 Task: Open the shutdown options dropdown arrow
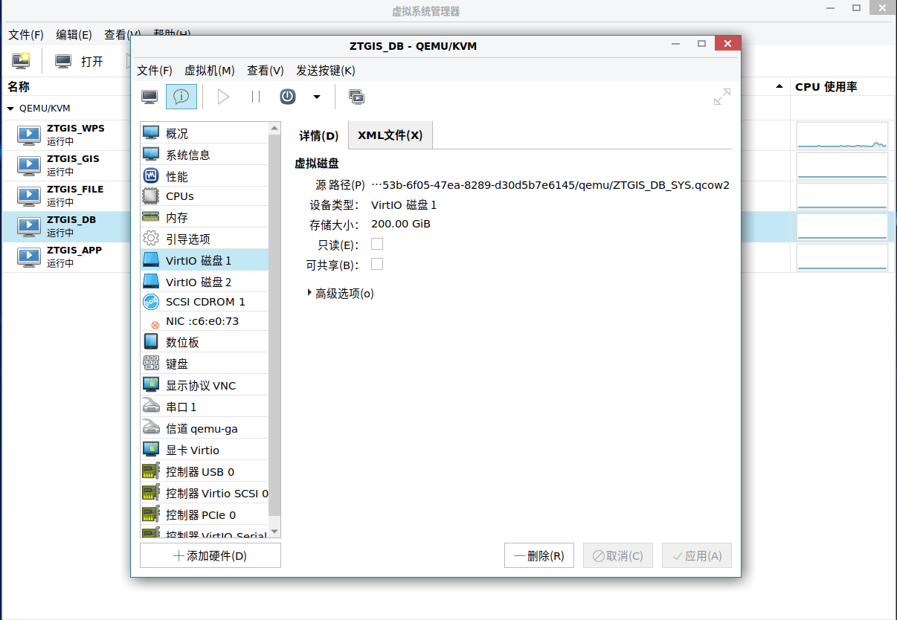pos(317,97)
